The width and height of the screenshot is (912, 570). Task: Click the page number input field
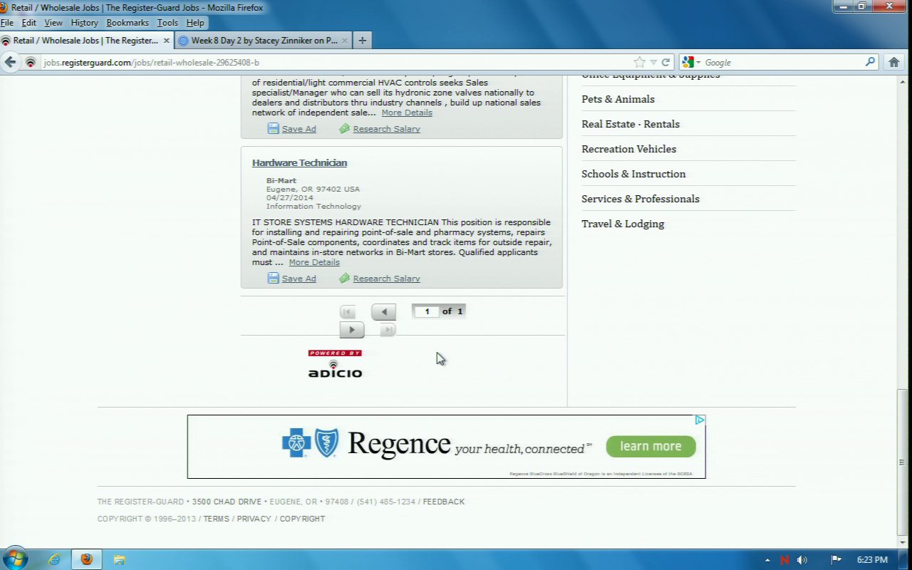pos(427,311)
